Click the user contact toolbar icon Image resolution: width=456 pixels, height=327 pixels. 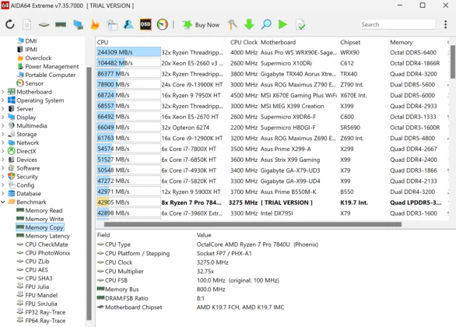click(x=128, y=24)
